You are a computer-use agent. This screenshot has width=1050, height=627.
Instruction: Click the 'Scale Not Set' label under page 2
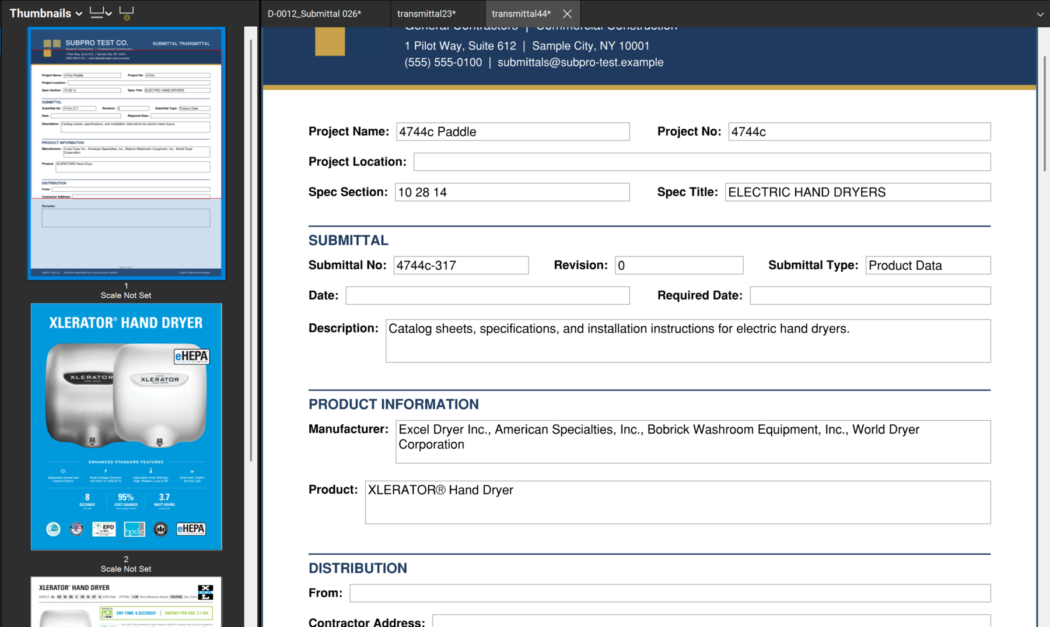126,569
